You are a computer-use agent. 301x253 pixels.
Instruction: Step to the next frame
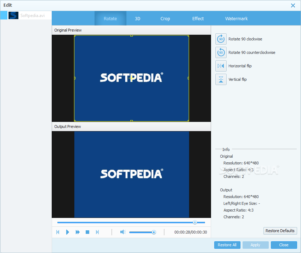[97, 232]
